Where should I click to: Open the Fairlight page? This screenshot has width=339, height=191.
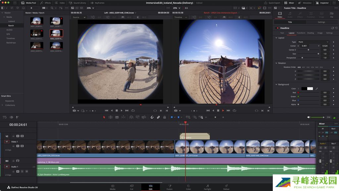207,187
